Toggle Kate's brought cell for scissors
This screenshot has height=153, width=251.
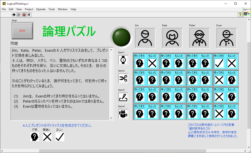click(166, 80)
